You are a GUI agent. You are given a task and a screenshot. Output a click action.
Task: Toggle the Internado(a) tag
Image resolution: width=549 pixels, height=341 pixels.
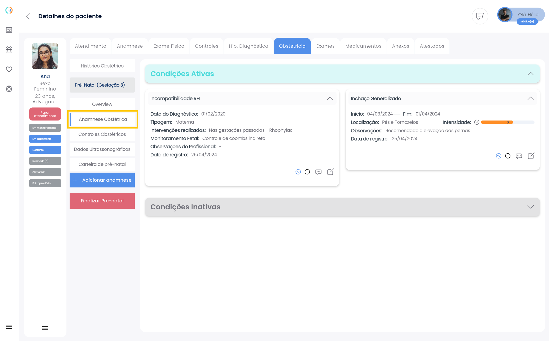45,161
